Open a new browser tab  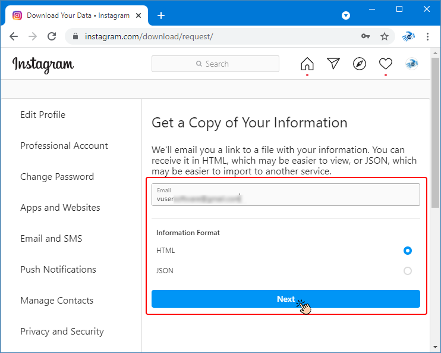tap(161, 15)
